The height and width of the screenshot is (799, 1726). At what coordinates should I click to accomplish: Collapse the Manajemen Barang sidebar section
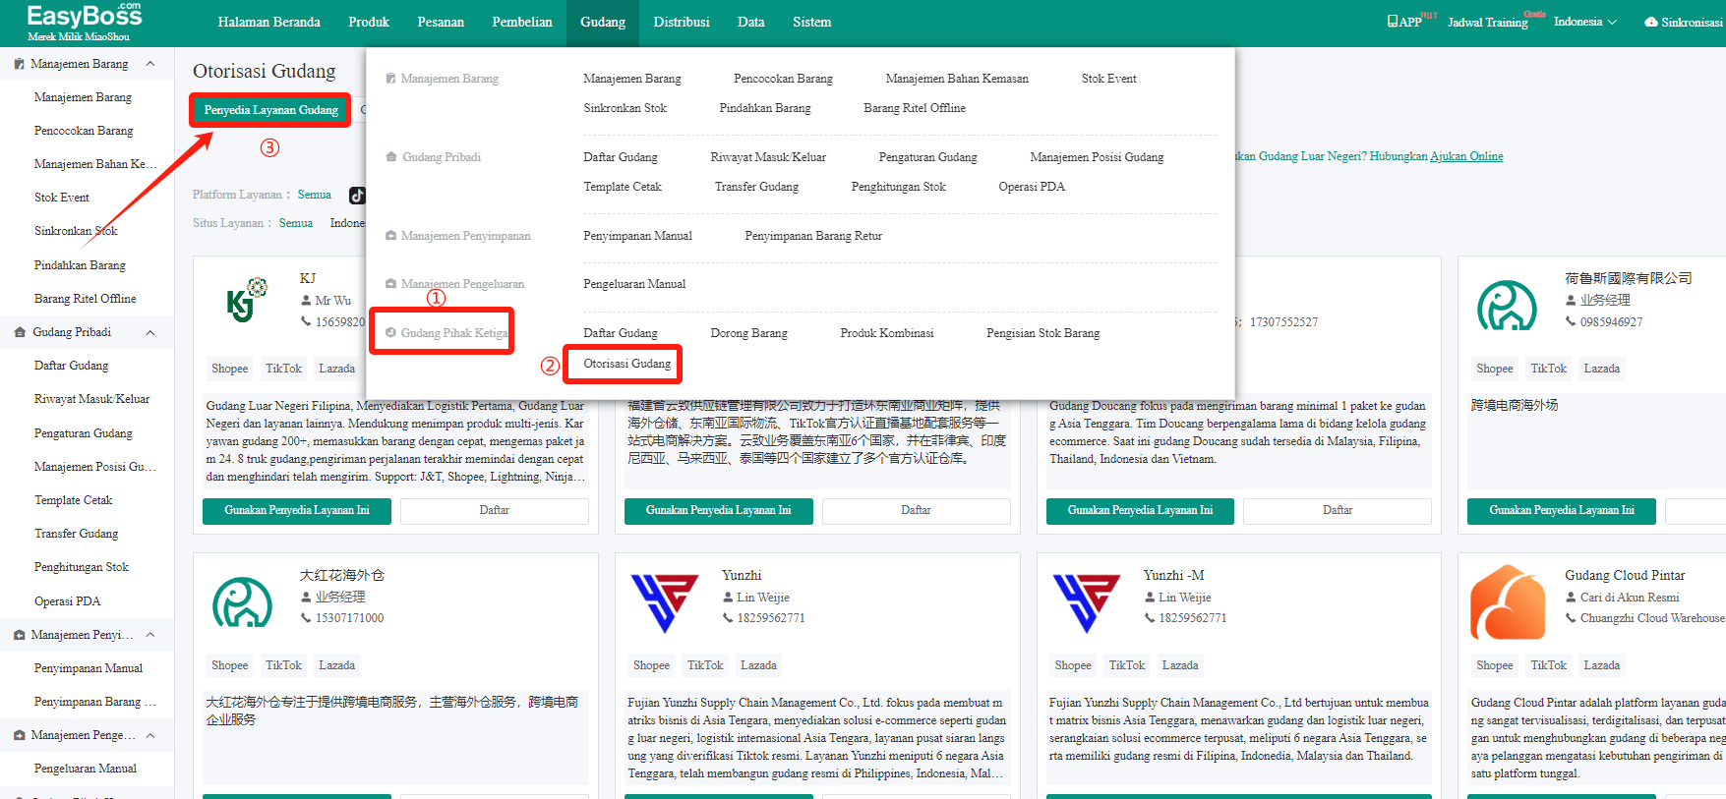[150, 64]
